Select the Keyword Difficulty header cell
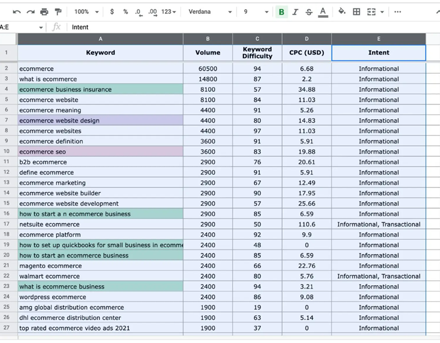Screen dimensions: 440x343 (257, 53)
